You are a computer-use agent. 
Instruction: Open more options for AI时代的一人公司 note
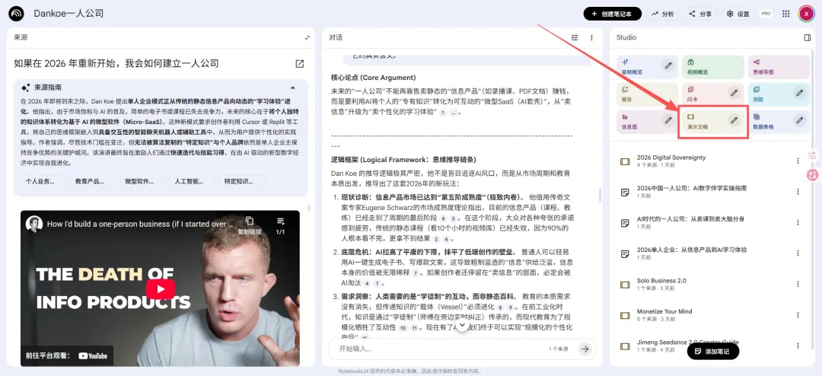798,223
